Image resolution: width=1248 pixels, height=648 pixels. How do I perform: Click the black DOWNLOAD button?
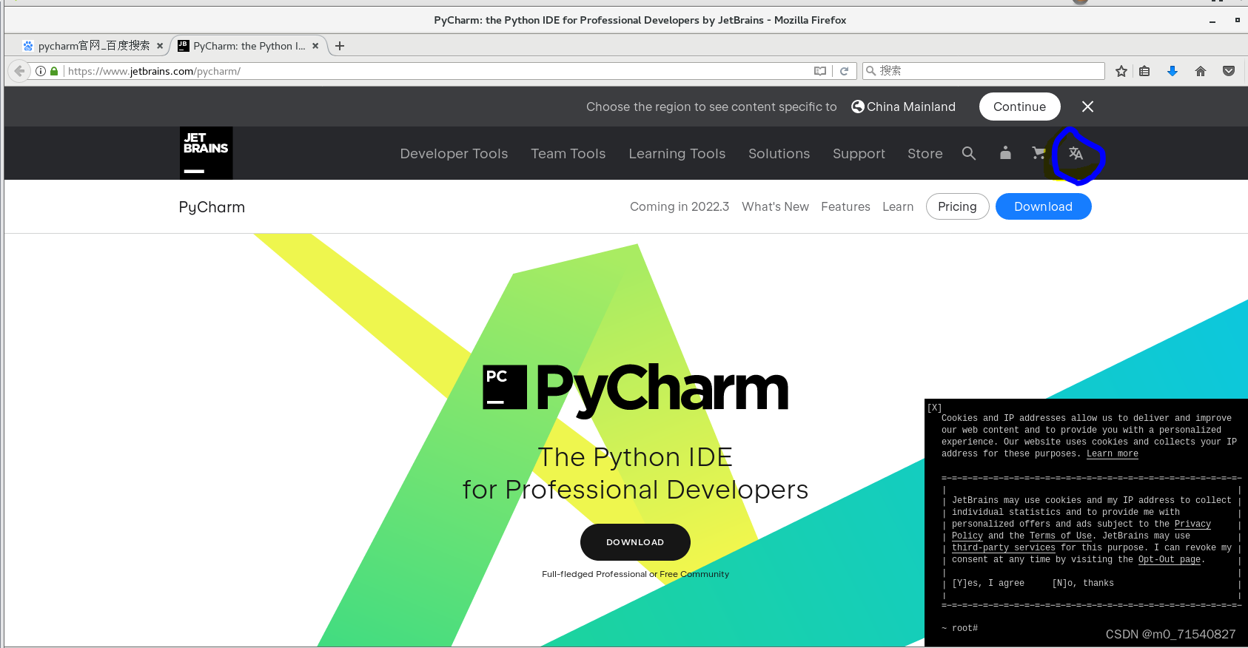click(635, 542)
